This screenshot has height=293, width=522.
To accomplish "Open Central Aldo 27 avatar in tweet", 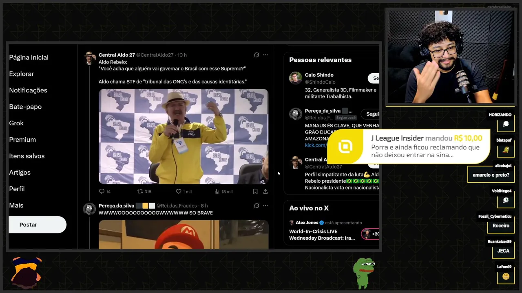I will (89, 57).
